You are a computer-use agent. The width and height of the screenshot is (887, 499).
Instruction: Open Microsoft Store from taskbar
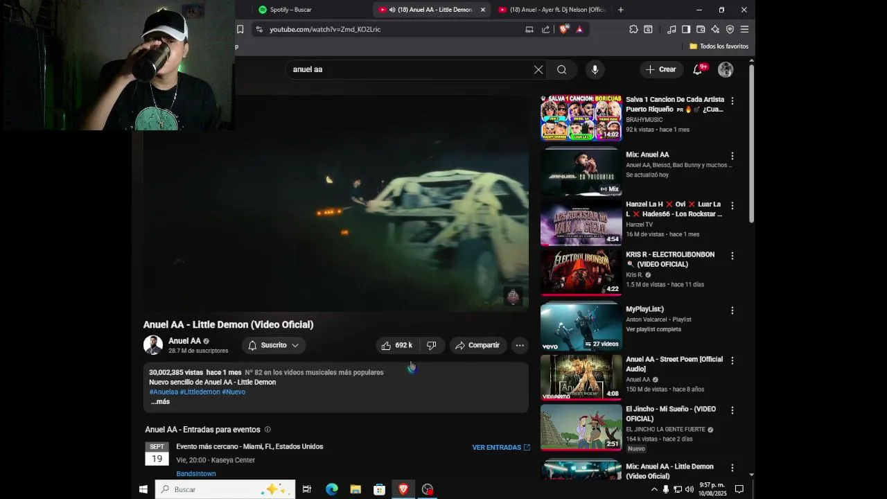tap(379, 489)
